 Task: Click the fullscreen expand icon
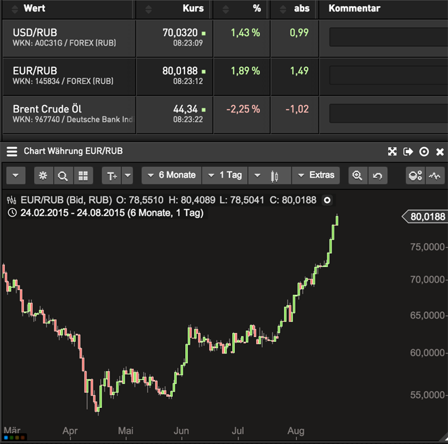click(x=392, y=151)
